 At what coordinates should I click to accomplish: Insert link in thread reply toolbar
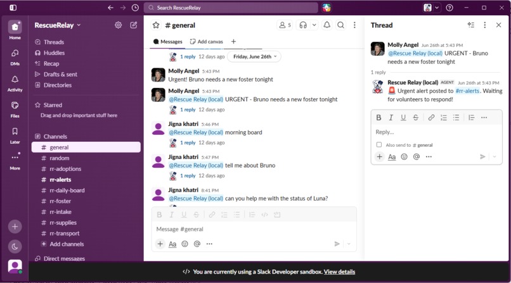[431, 118]
